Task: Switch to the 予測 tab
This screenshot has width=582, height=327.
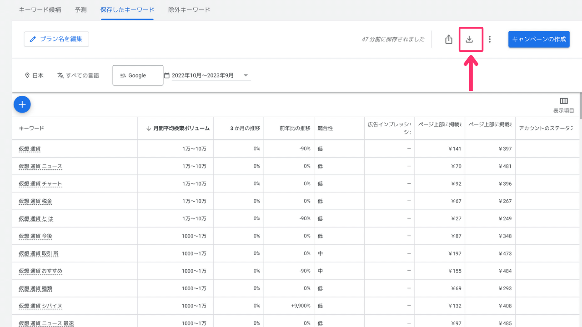Action: pos(81,10)
